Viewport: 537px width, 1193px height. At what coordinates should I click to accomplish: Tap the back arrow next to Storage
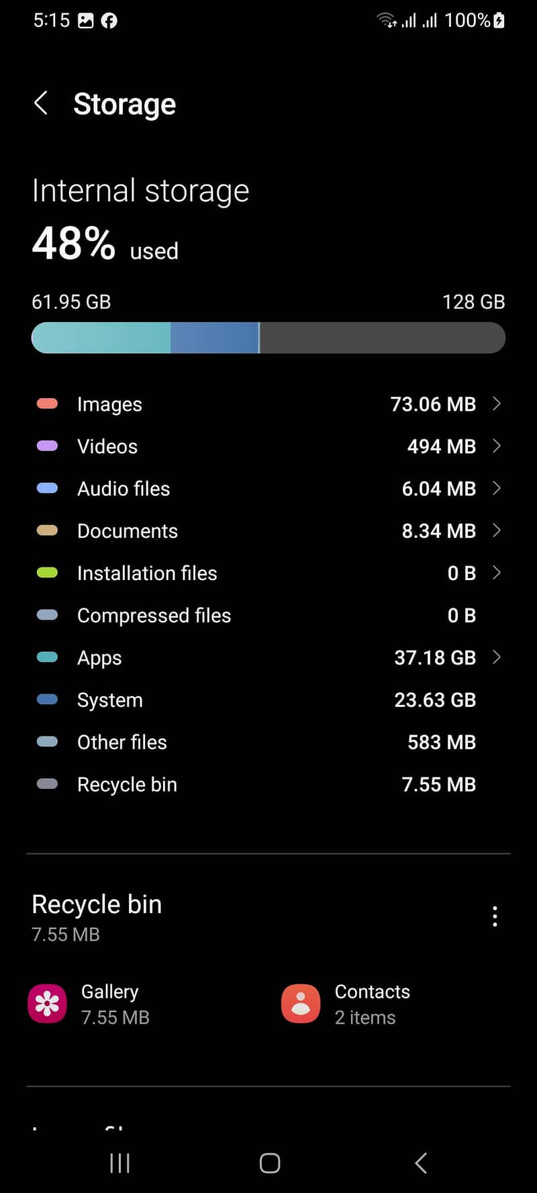tap(41, 103)
